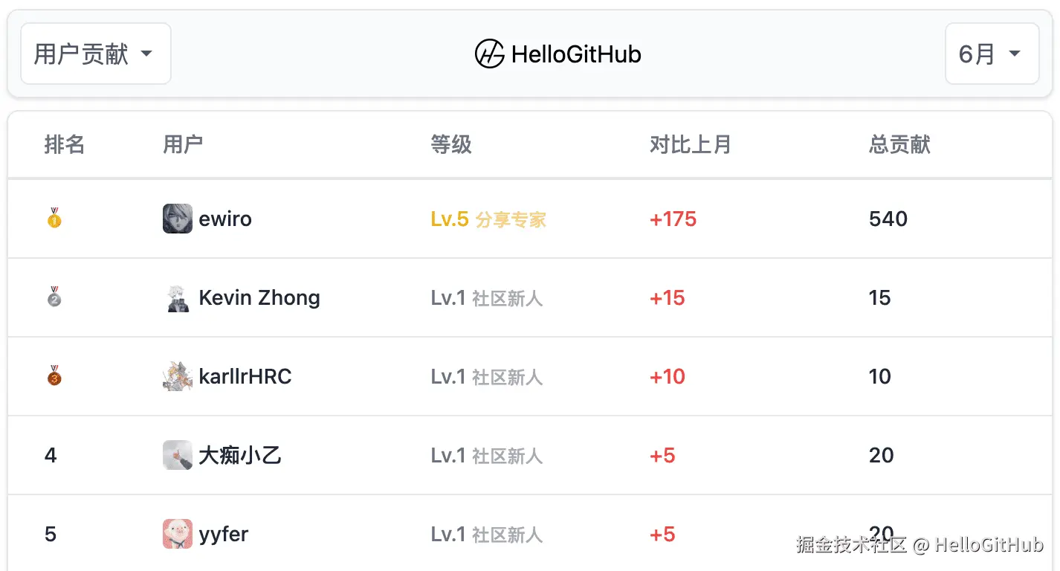Click Kevin Zhong's avatar icon
Screen dimensions: 1060x571
178,297
